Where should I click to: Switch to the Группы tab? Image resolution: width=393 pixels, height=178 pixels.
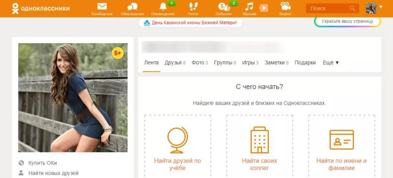225,63
